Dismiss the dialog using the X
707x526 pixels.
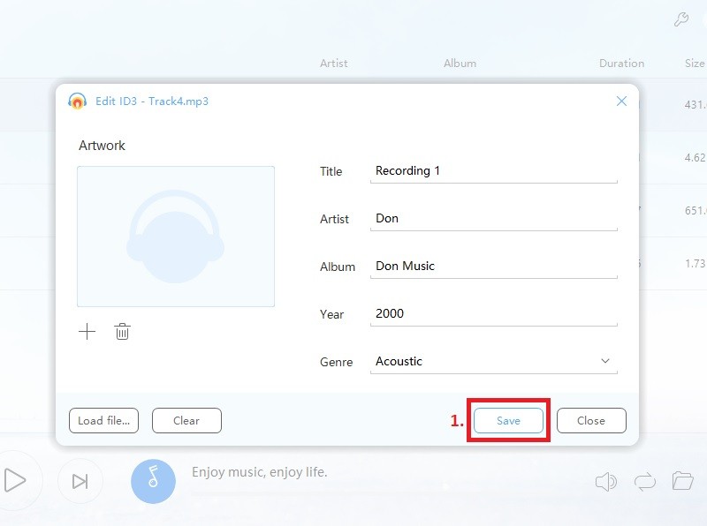click(x=621, y=101)
